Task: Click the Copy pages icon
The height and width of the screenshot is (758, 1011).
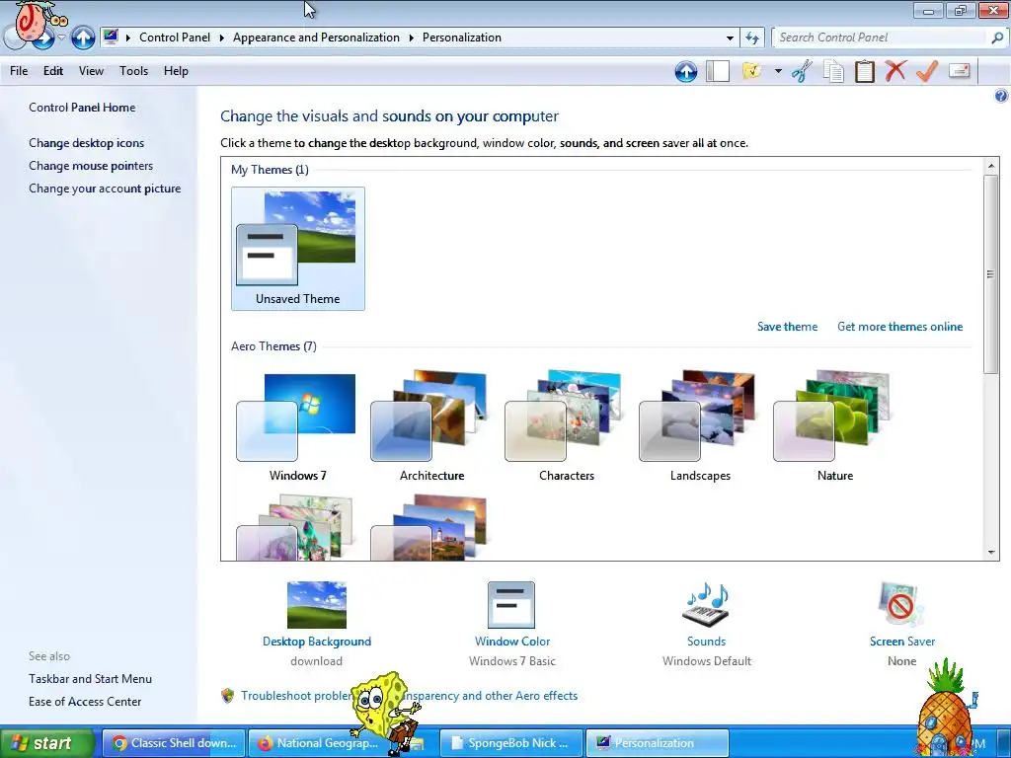Action: (833, 71)
